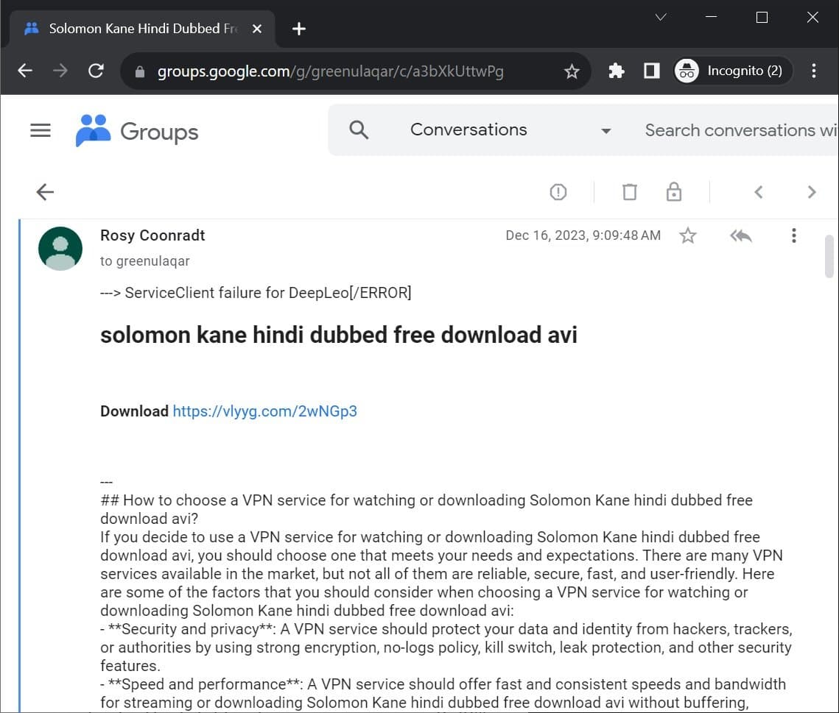Navigate to the next conversation with the chevron
The image size is (839, 713).
click(812, 191)
